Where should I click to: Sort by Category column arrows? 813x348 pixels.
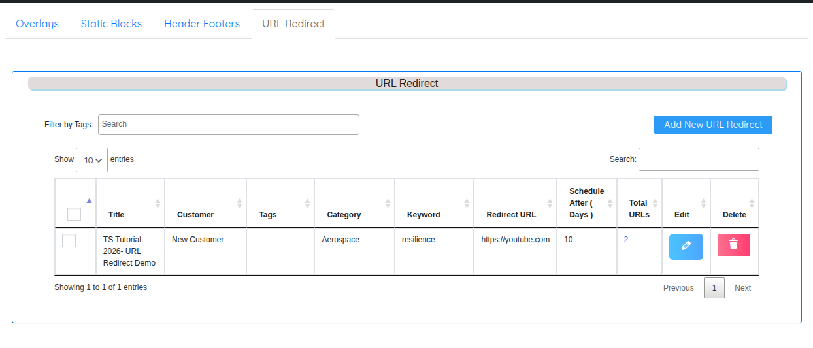click(x=388, y=203)
